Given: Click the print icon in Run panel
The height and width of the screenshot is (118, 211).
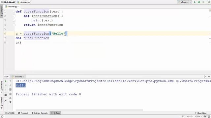Looking at the screenshot, I should (x=10, y=98).
